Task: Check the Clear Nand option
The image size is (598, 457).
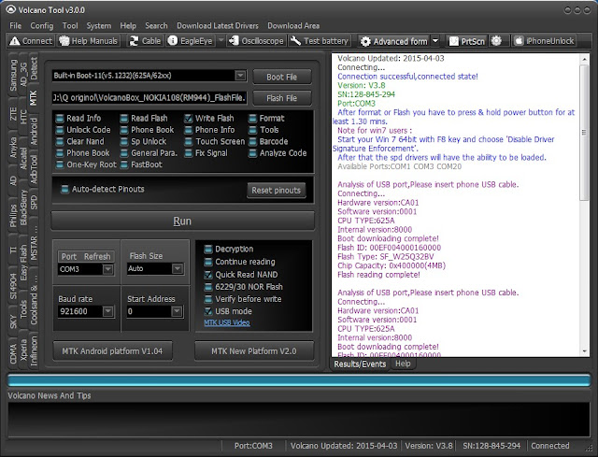Action: click(60, 141)
